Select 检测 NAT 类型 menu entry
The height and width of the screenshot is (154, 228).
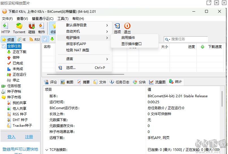click(x=78, y=50)
